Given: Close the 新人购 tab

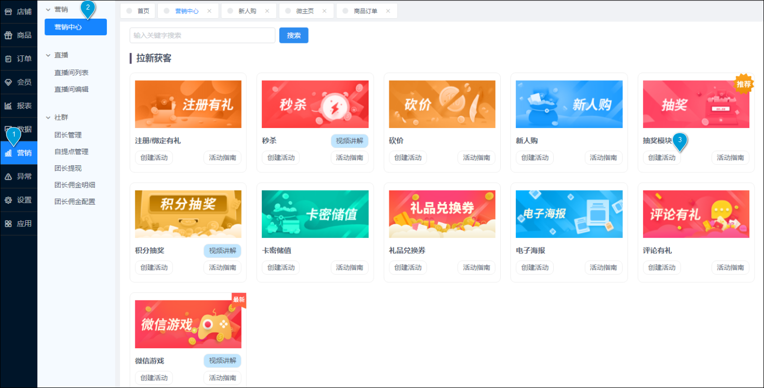Looking at the screenshot, I should pyautogui.click(x=267, y=11).
